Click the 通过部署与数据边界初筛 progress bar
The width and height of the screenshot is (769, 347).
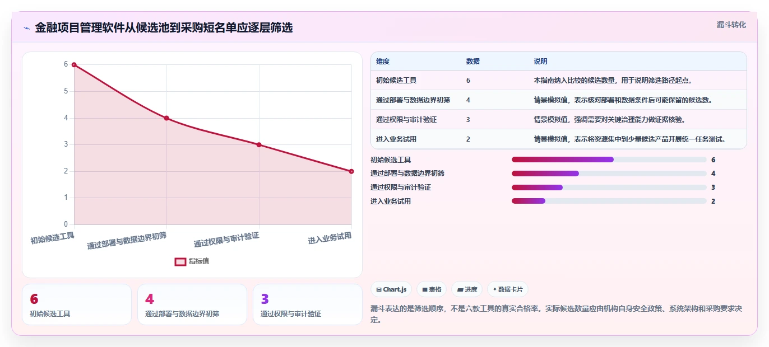609,173
